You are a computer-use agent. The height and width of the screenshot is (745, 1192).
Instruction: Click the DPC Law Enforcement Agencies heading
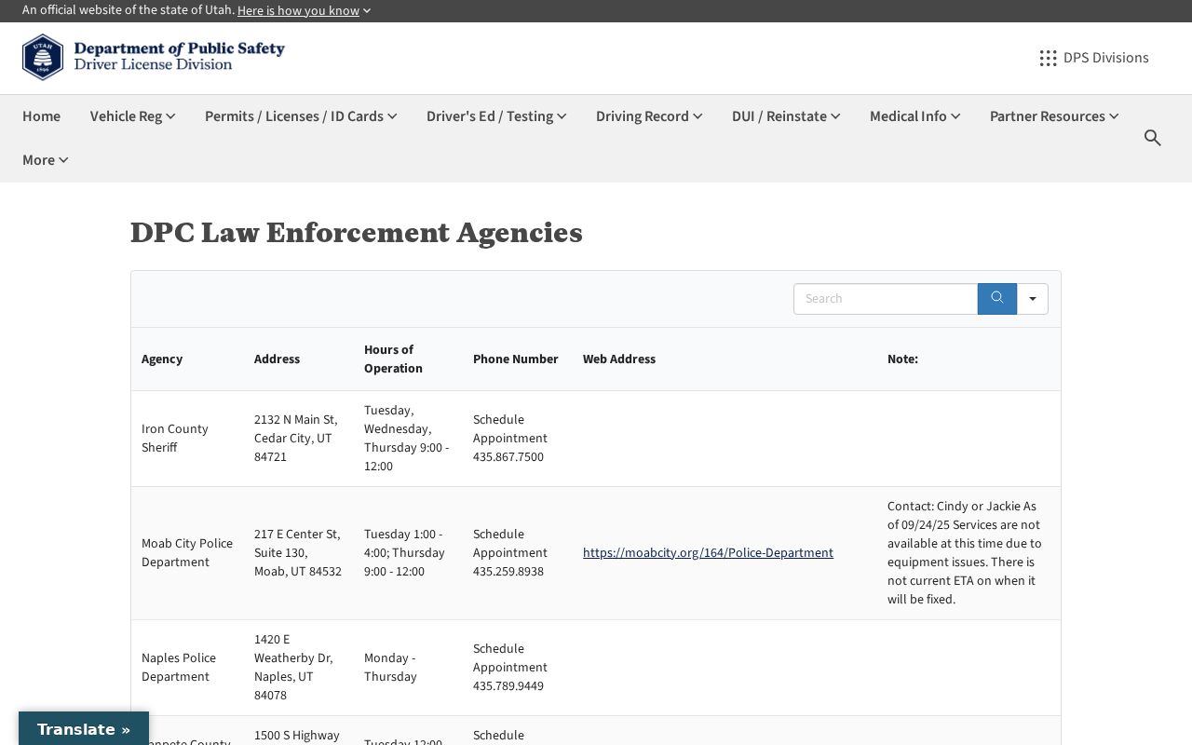357,232
